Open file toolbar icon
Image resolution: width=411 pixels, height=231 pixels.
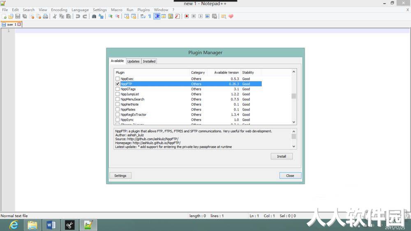pyautogui.click(x=11, y=16)
